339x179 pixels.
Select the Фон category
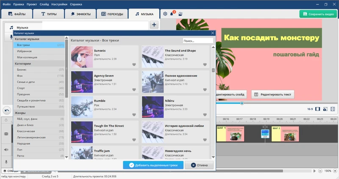pyautogui.click(x=39, y=76)
